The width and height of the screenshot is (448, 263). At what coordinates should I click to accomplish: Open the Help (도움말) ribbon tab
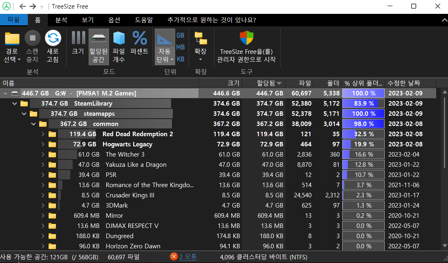[144, 20]
